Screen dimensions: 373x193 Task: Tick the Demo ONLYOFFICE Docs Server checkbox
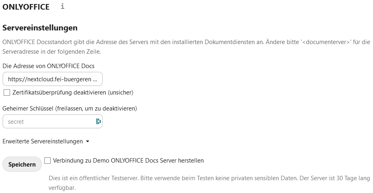[47, 161]
